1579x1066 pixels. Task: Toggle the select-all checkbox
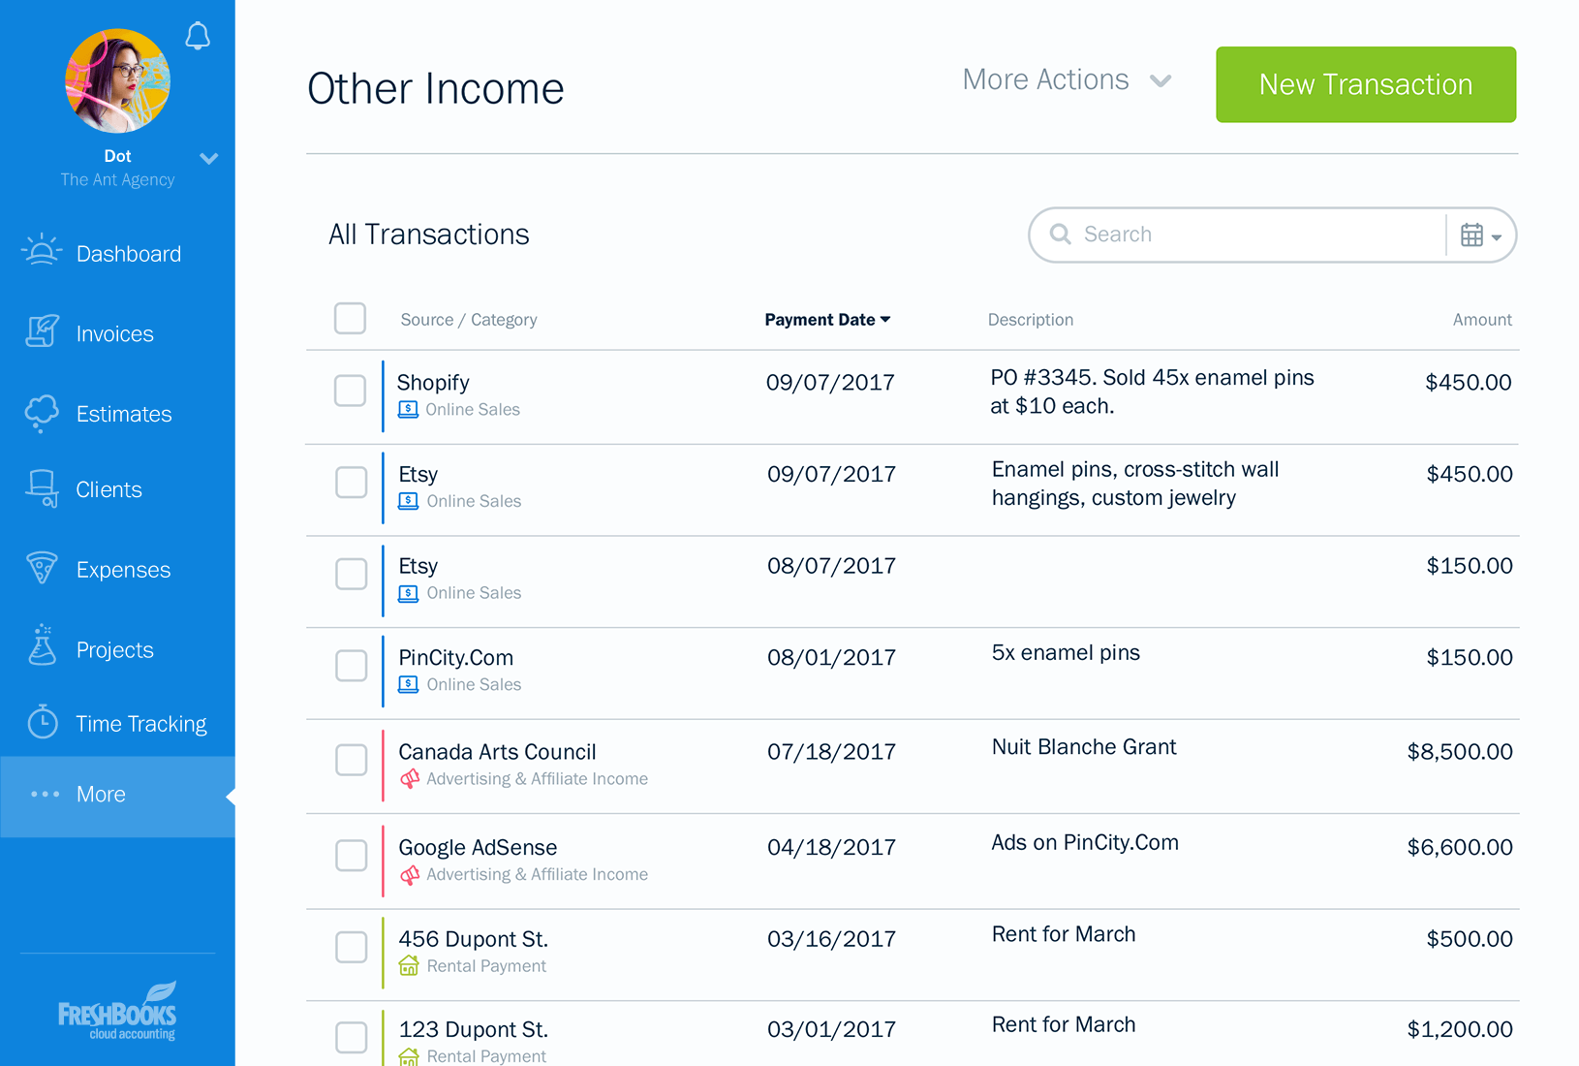pos(350,318)
